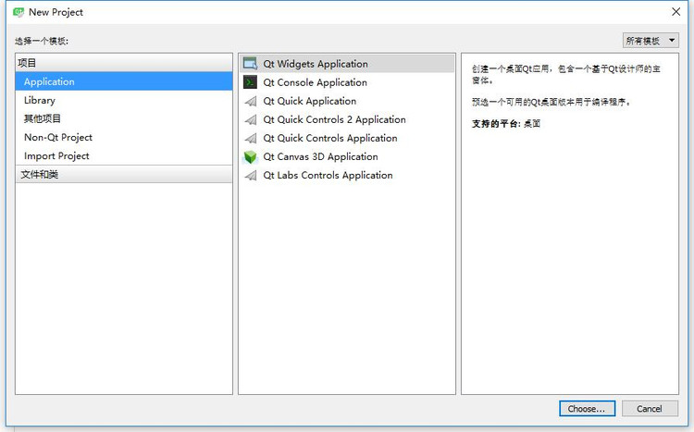Click the 文件和类 section header

coord(124,175)
